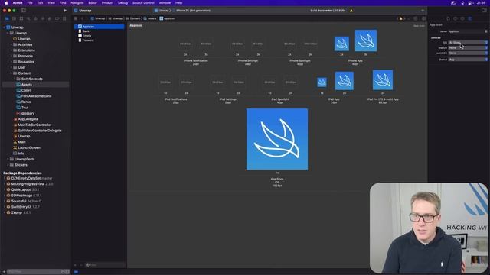Open the Source Control menu
Image resolution: width=490 pixels, height=275 pixels.
coord(143,3)
